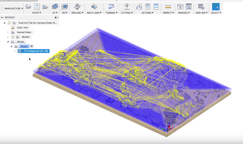Click the Setups folder icon
Image resolution: width=243 pixels, height=144 pixels.
click(x=13, y=42)
